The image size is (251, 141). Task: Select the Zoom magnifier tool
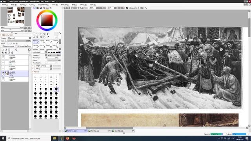point(37,37)
